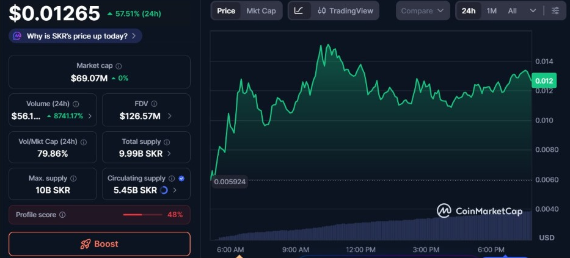Click FDV info icon

click(x=154, y=104)
